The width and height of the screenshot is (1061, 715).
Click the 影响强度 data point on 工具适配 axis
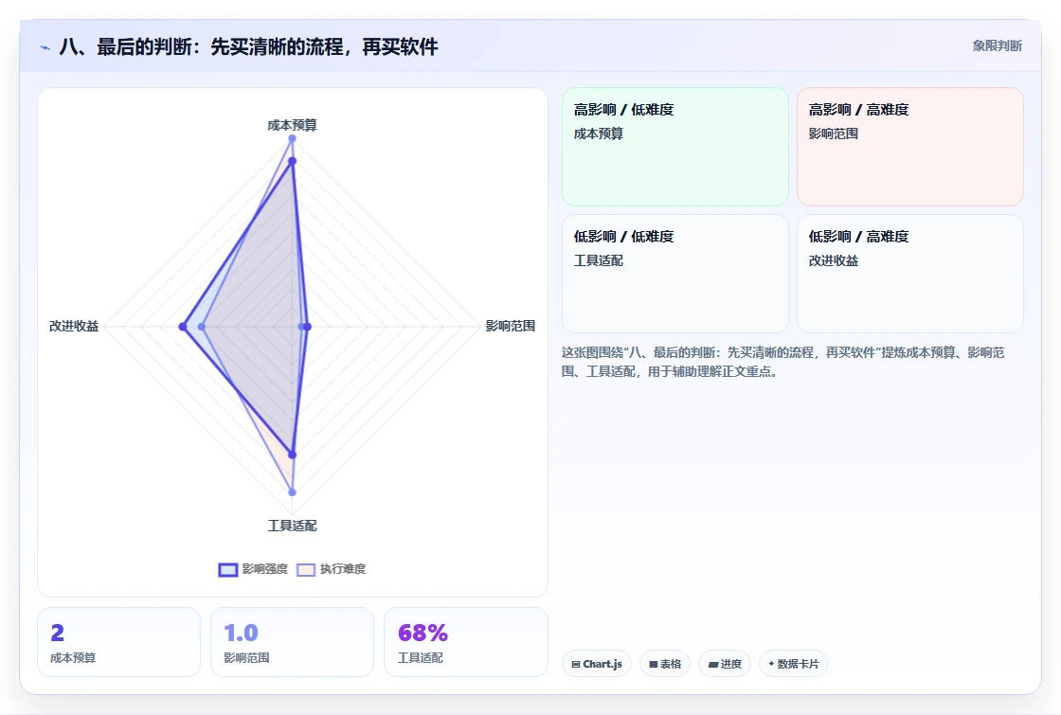tap(293, 455)
